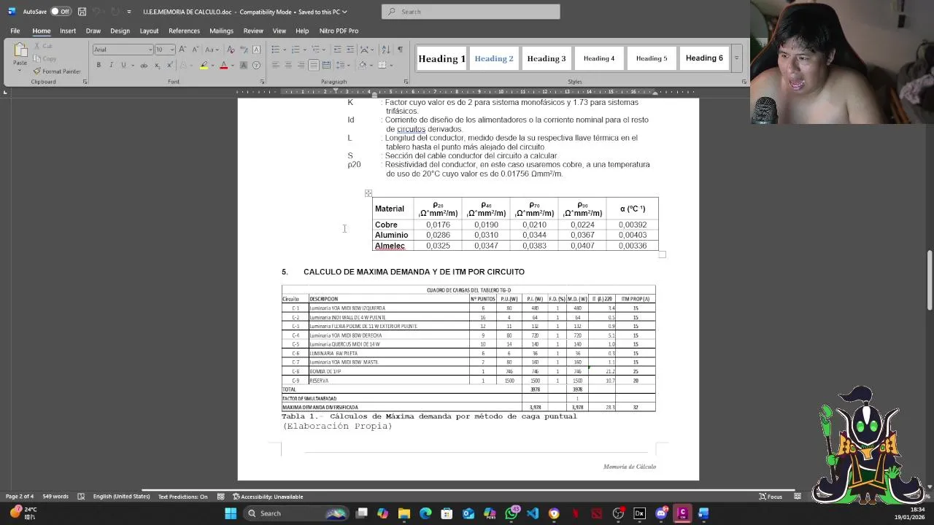Toggle Text Predictions setting
Viewport: 934px width, 525px height.
click(182, 497)
